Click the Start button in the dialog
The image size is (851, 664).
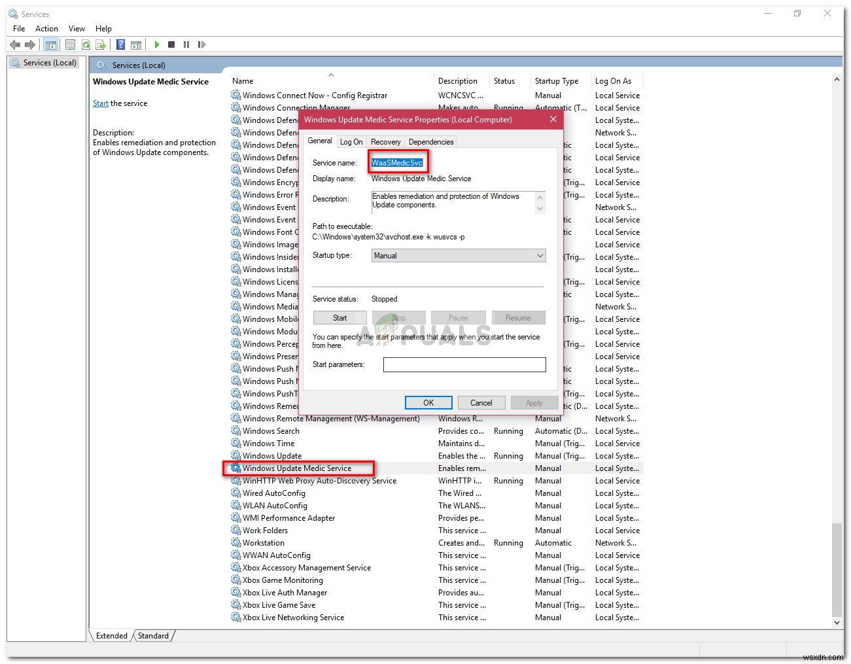click(x=339, y=318)
